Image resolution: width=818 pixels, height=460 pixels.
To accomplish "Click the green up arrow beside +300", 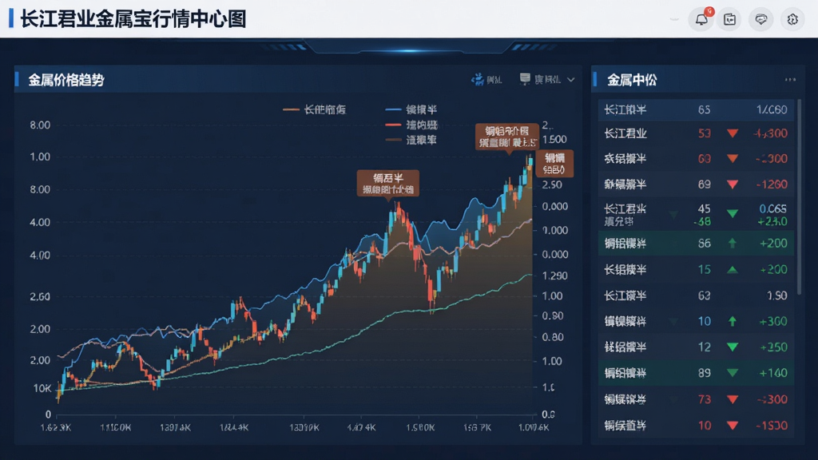I will (x=733, y=321).
